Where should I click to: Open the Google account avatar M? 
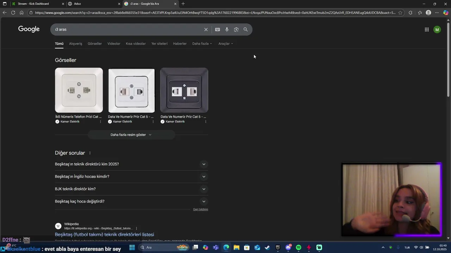(437, 30)
